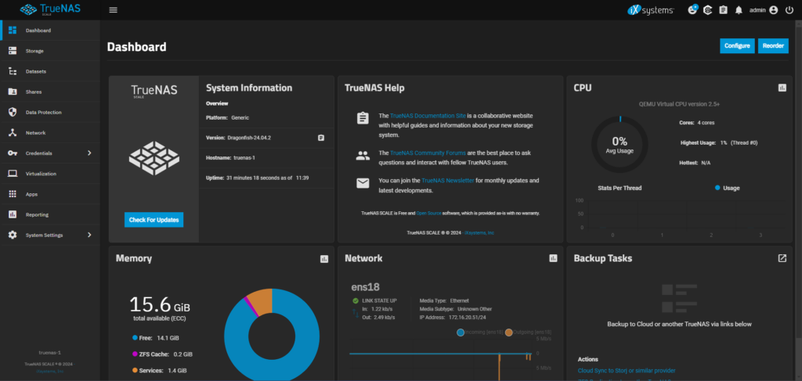This screenshot has height=381, width=802.
Task: Click the Configure button
Action: point(737,46)
